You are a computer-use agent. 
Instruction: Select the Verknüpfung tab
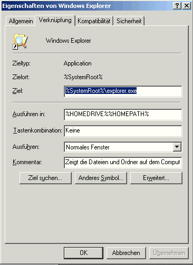(55, 20)
